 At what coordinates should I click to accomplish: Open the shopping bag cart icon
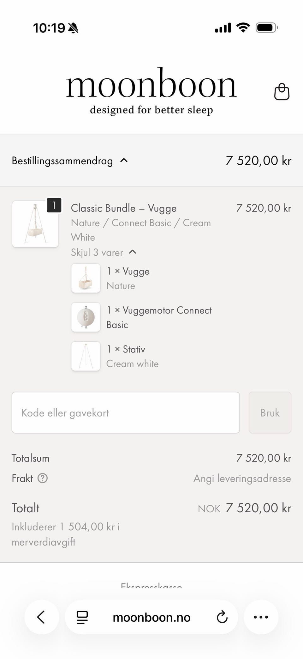click(x=282, y=92)
